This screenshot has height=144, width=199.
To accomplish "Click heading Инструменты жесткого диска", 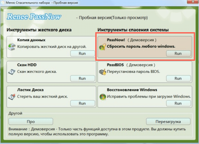I will [x=39, y=30].
